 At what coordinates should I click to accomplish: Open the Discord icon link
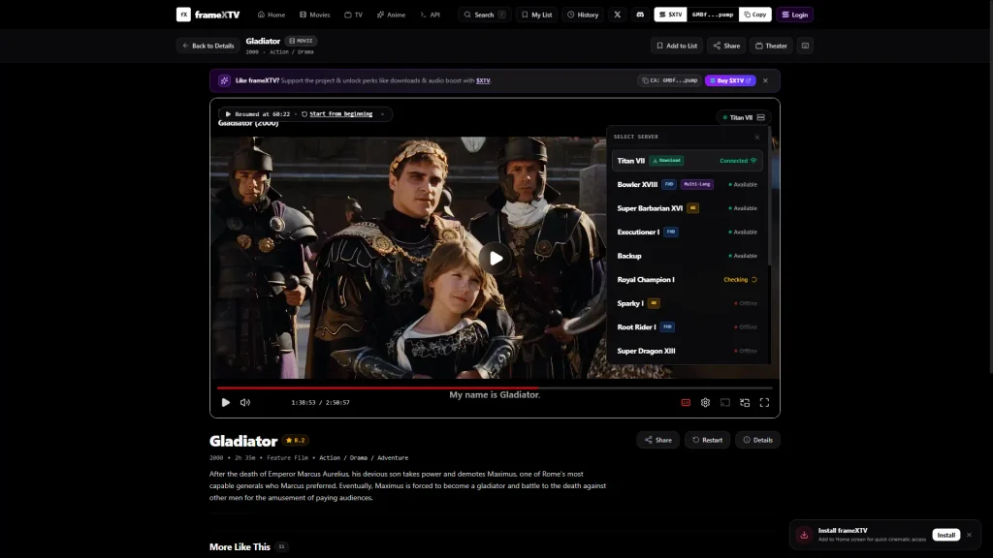point(640,15)
